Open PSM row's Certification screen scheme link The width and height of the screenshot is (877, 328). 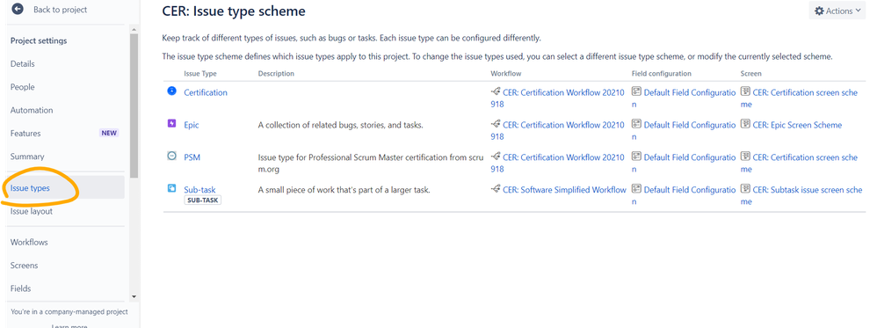pyautogui.click(x=800, y=164)
